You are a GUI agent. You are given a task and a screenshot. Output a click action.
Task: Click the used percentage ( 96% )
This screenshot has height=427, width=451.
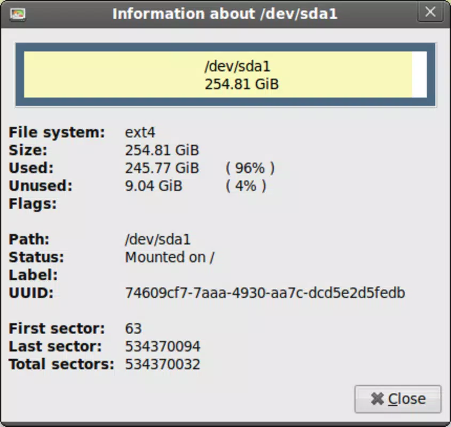(250, 168)
